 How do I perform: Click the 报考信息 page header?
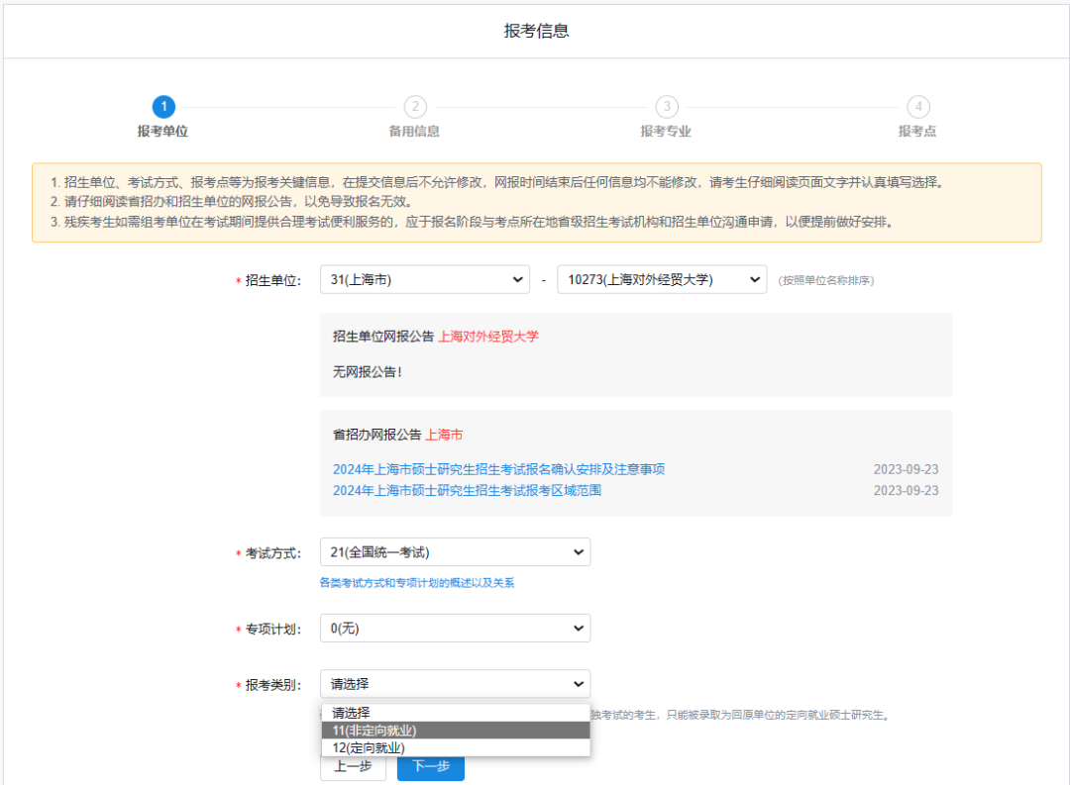(535, 29)
